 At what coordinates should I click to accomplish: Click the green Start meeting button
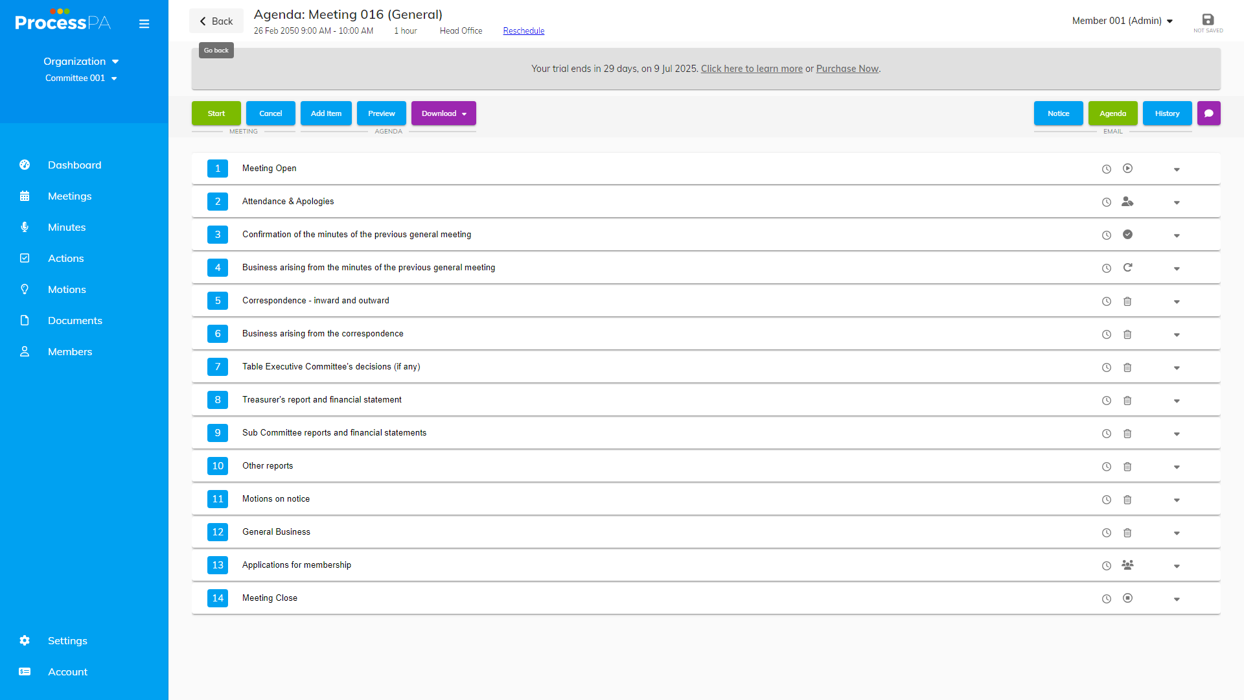pyautogui.click(x=216, y=113)
